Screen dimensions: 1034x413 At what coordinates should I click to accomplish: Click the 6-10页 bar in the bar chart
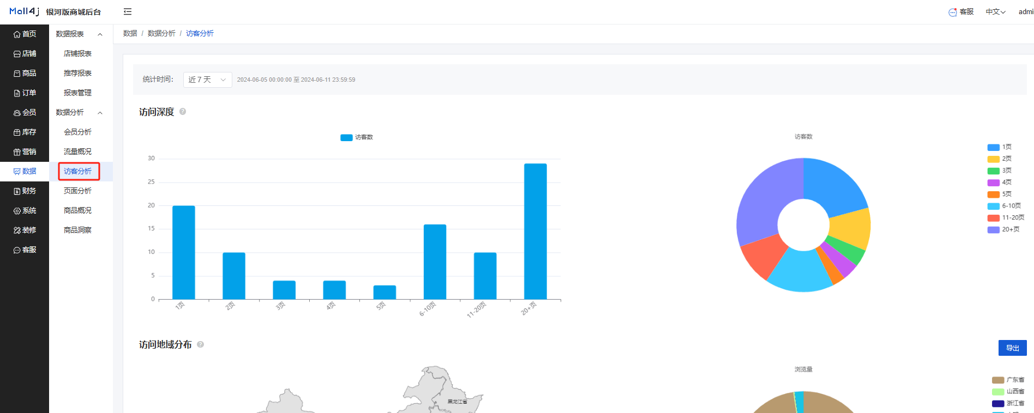(435, 262)
